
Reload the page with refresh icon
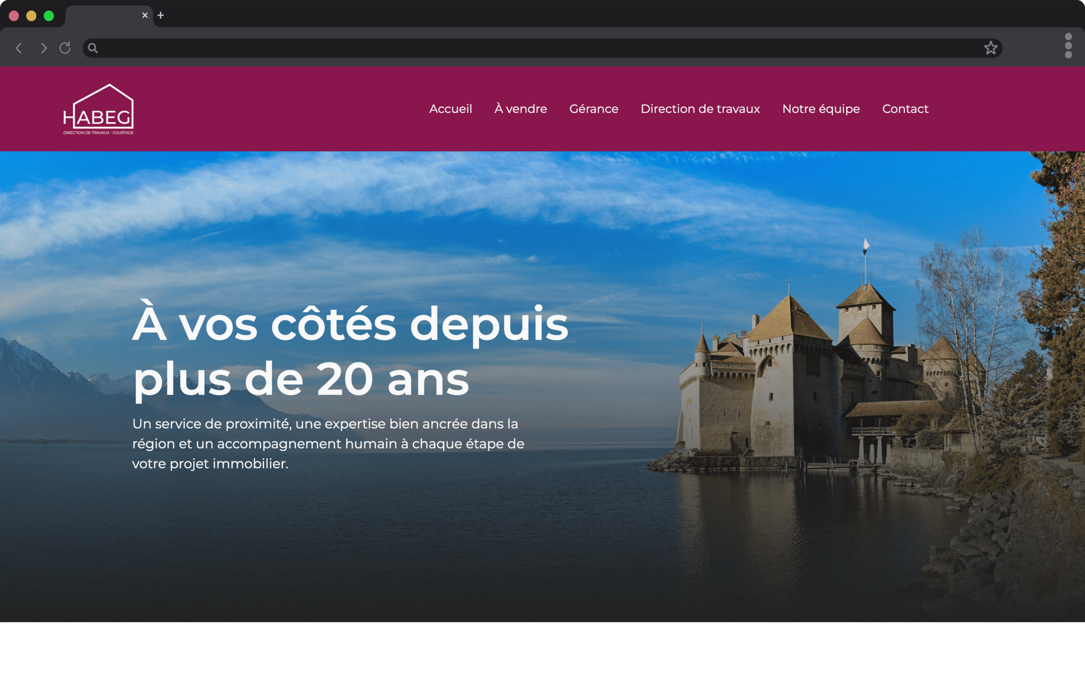pyautogui.click(x=65, y=48)
